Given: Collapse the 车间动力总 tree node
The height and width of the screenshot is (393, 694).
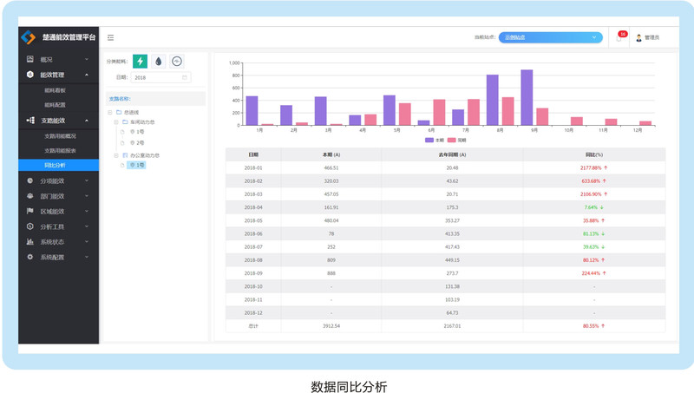Looking at the screenshot, I should pyautogui.click(x=116, y=121).
